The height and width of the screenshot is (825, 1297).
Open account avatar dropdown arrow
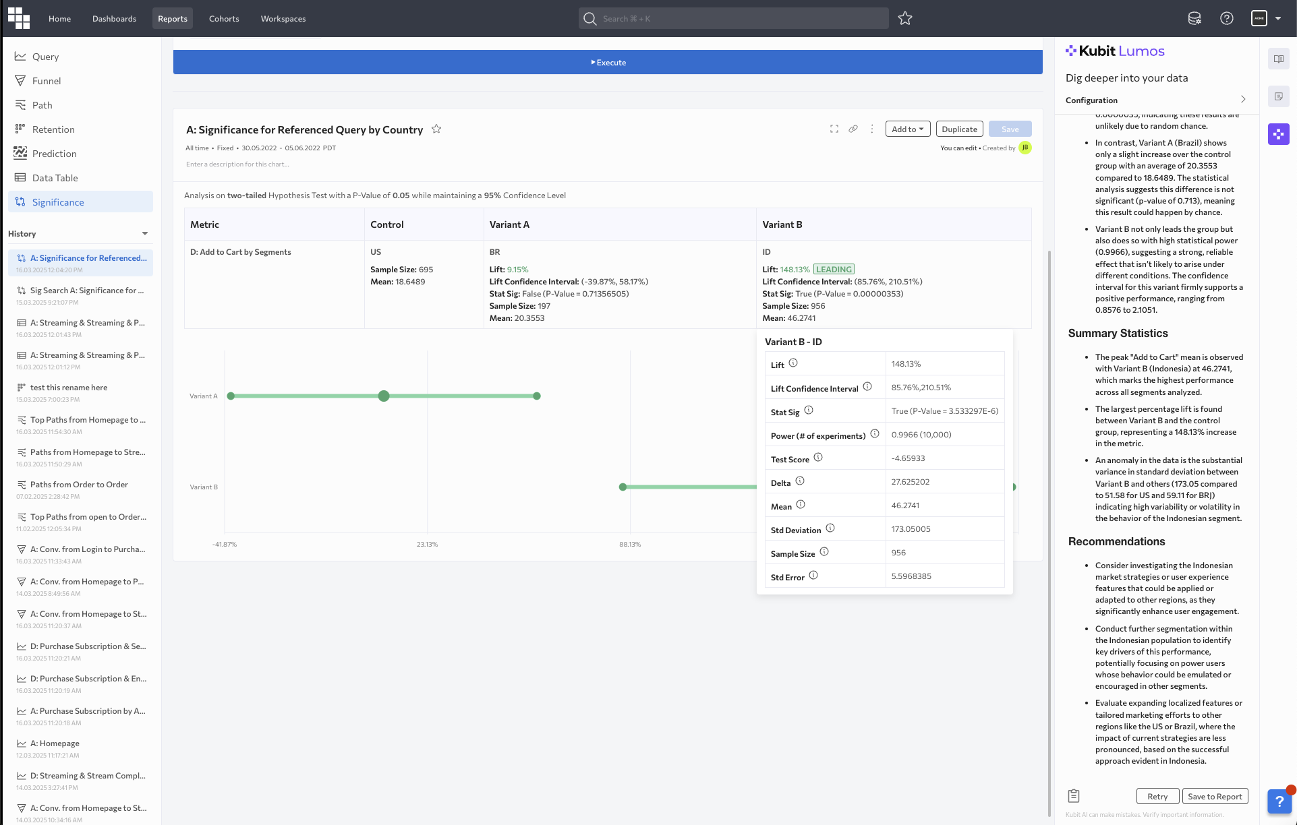1278,19
